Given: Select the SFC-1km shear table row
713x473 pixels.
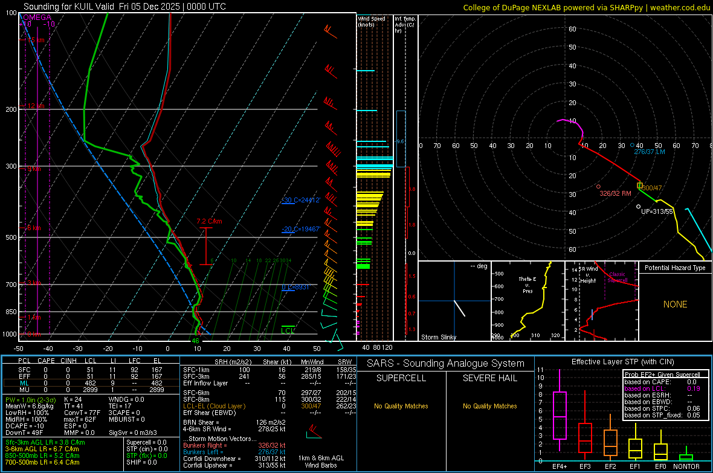Looking at the screenshot, I should [269, 370].
